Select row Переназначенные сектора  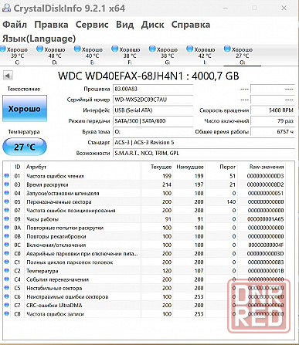(144, 201)
